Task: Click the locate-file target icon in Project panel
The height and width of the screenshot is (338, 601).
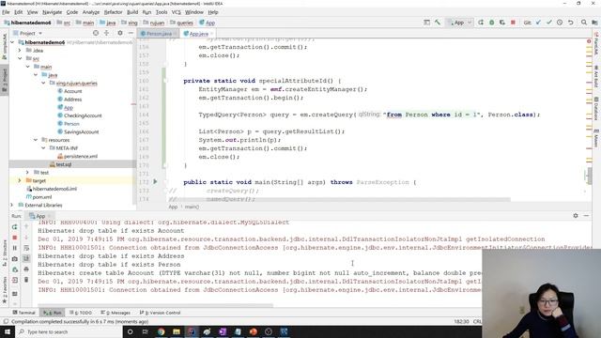Action: 96,34
